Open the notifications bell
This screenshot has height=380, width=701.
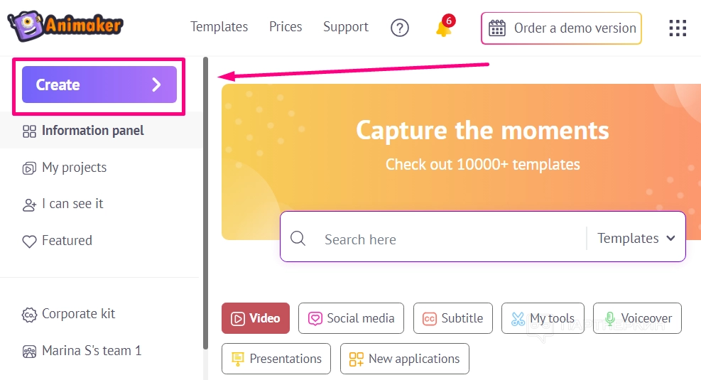click(x=444, y=28)
